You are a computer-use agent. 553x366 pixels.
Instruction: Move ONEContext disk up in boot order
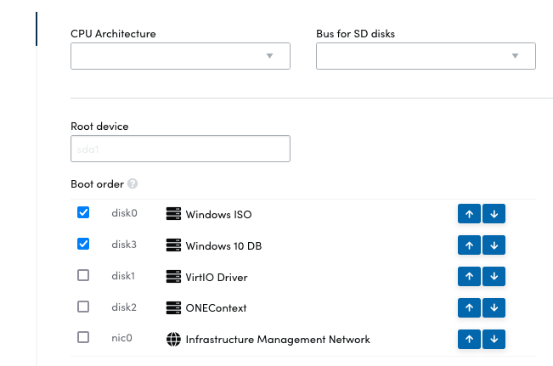click(469, 307)
